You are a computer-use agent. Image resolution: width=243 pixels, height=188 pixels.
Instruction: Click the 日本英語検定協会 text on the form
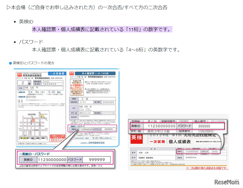(96, 143)
